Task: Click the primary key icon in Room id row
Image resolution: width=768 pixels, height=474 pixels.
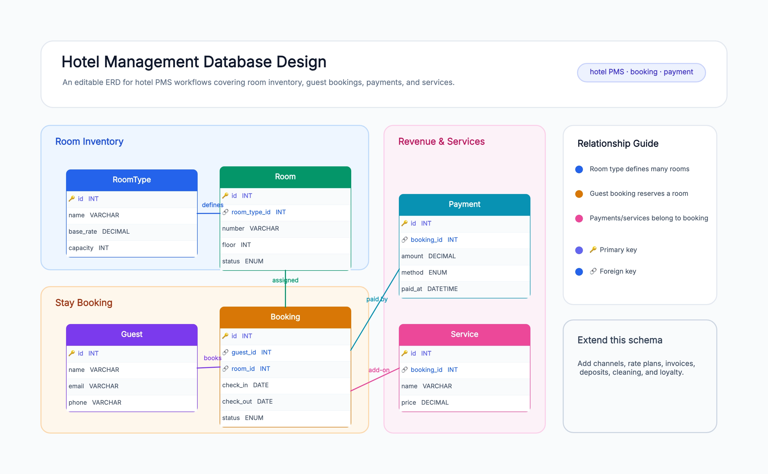Action: 225,196
